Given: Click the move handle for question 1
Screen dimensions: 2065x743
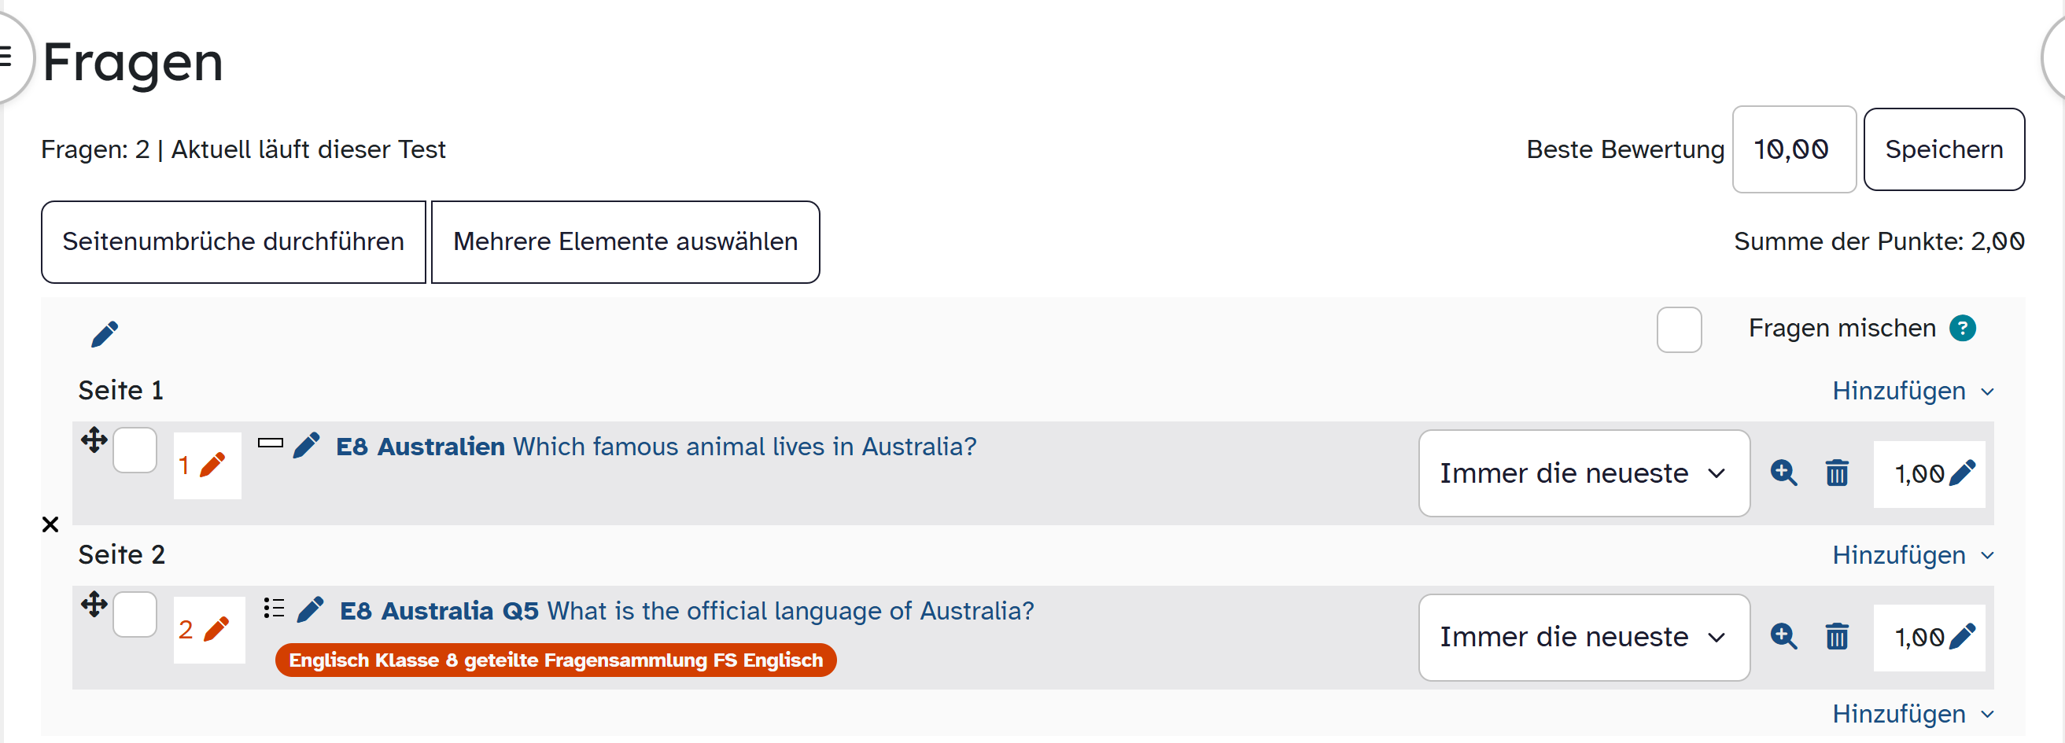Looking at the screenshot, I should pyautogui.click(x=94, y=440).
